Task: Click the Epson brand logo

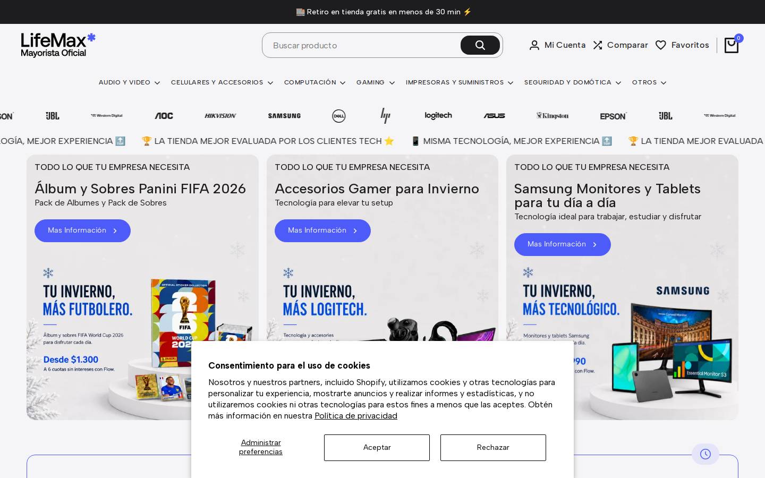Action: (614, 116)
